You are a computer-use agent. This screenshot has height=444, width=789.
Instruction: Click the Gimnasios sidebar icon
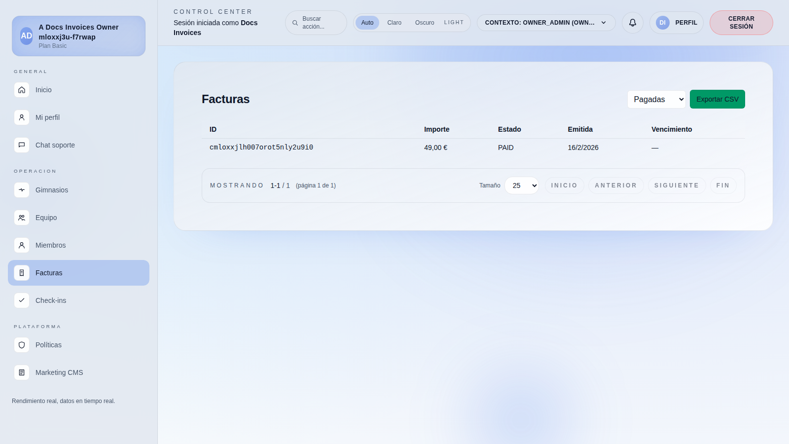22,190
